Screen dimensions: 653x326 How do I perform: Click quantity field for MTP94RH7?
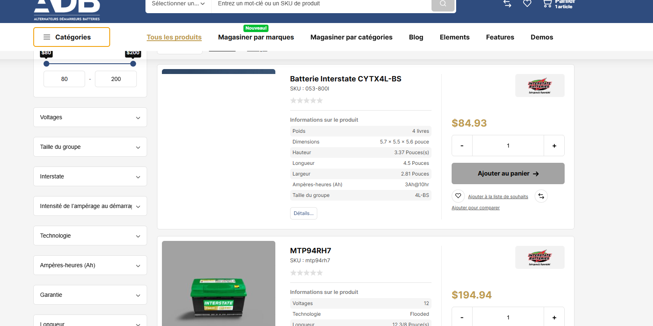(x=508, y=317)
